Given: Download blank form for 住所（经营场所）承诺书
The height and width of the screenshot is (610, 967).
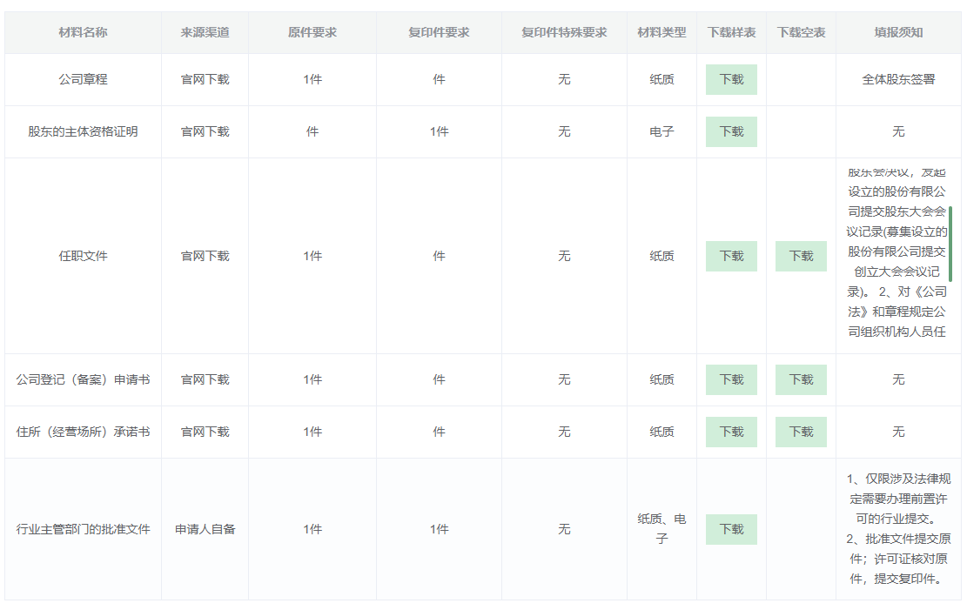Looking at the screenshot, I should click(x=801, y=432).
